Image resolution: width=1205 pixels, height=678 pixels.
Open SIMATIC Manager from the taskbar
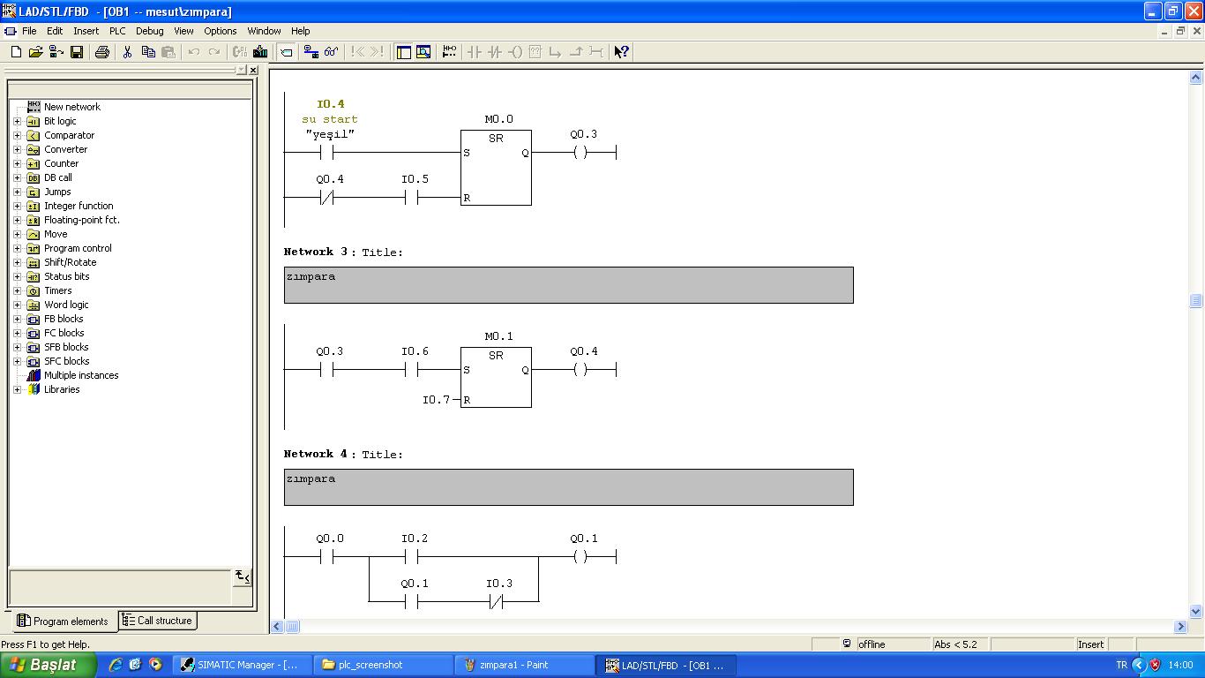[241, 665]
